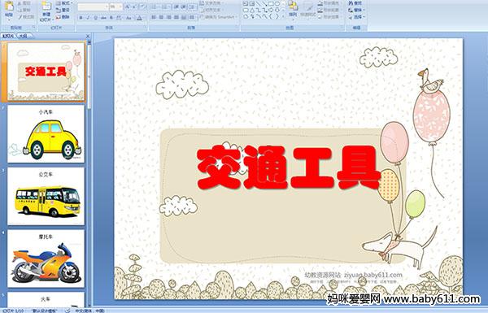This screenshot has width=488, height=313.
Task: Select the Format Painter brush
Action: [x=26, y=17]
